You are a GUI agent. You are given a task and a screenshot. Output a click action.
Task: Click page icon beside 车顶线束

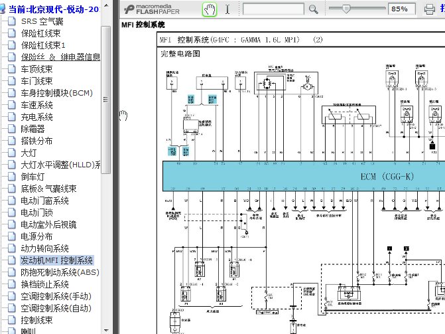[12, 69]
